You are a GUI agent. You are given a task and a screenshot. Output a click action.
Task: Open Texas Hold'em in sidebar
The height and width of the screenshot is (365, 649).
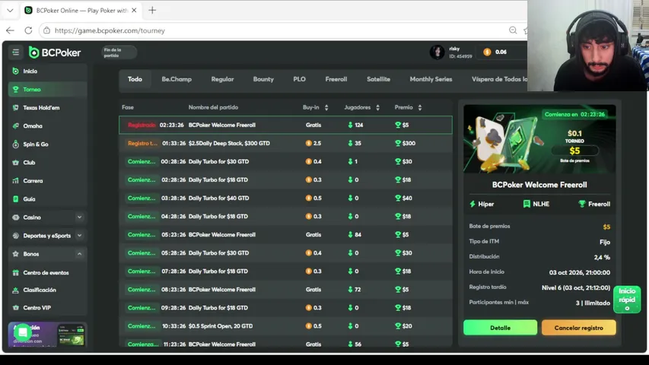point(48,107)
